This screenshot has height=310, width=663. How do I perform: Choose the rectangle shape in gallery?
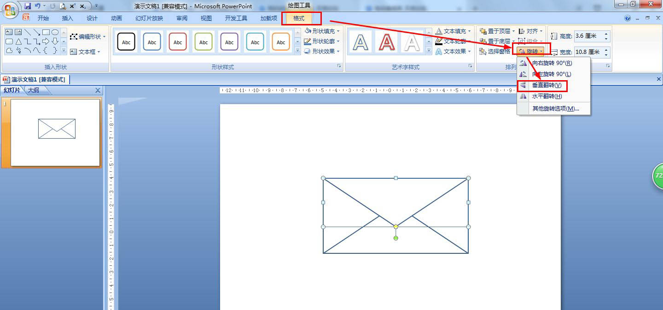tap(46, 32)
